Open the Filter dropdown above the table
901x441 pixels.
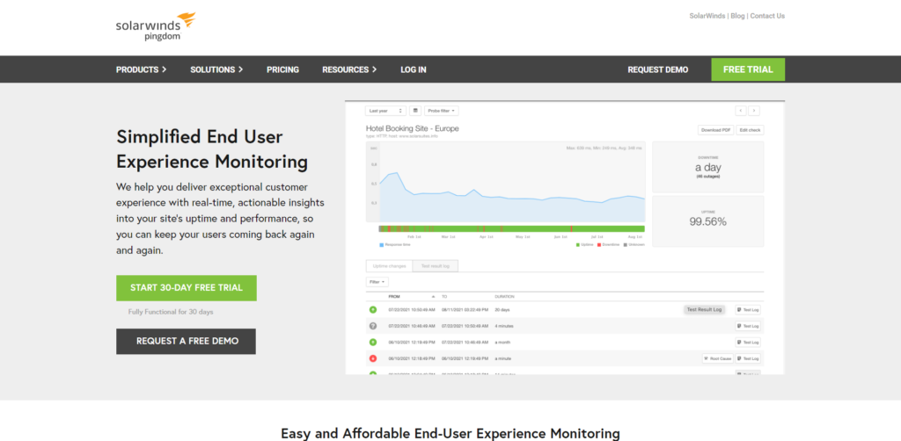[x=377, y=282]
